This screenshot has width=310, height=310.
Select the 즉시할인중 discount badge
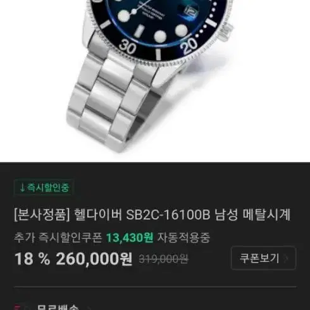coord(44,187)
